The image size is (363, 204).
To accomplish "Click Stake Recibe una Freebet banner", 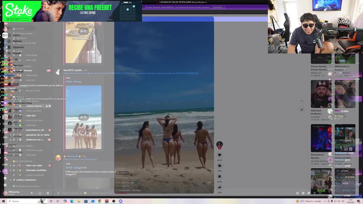I will 72,11.
